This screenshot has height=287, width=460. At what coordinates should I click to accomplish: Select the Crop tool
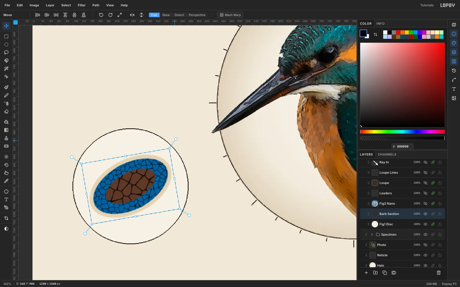6,218
